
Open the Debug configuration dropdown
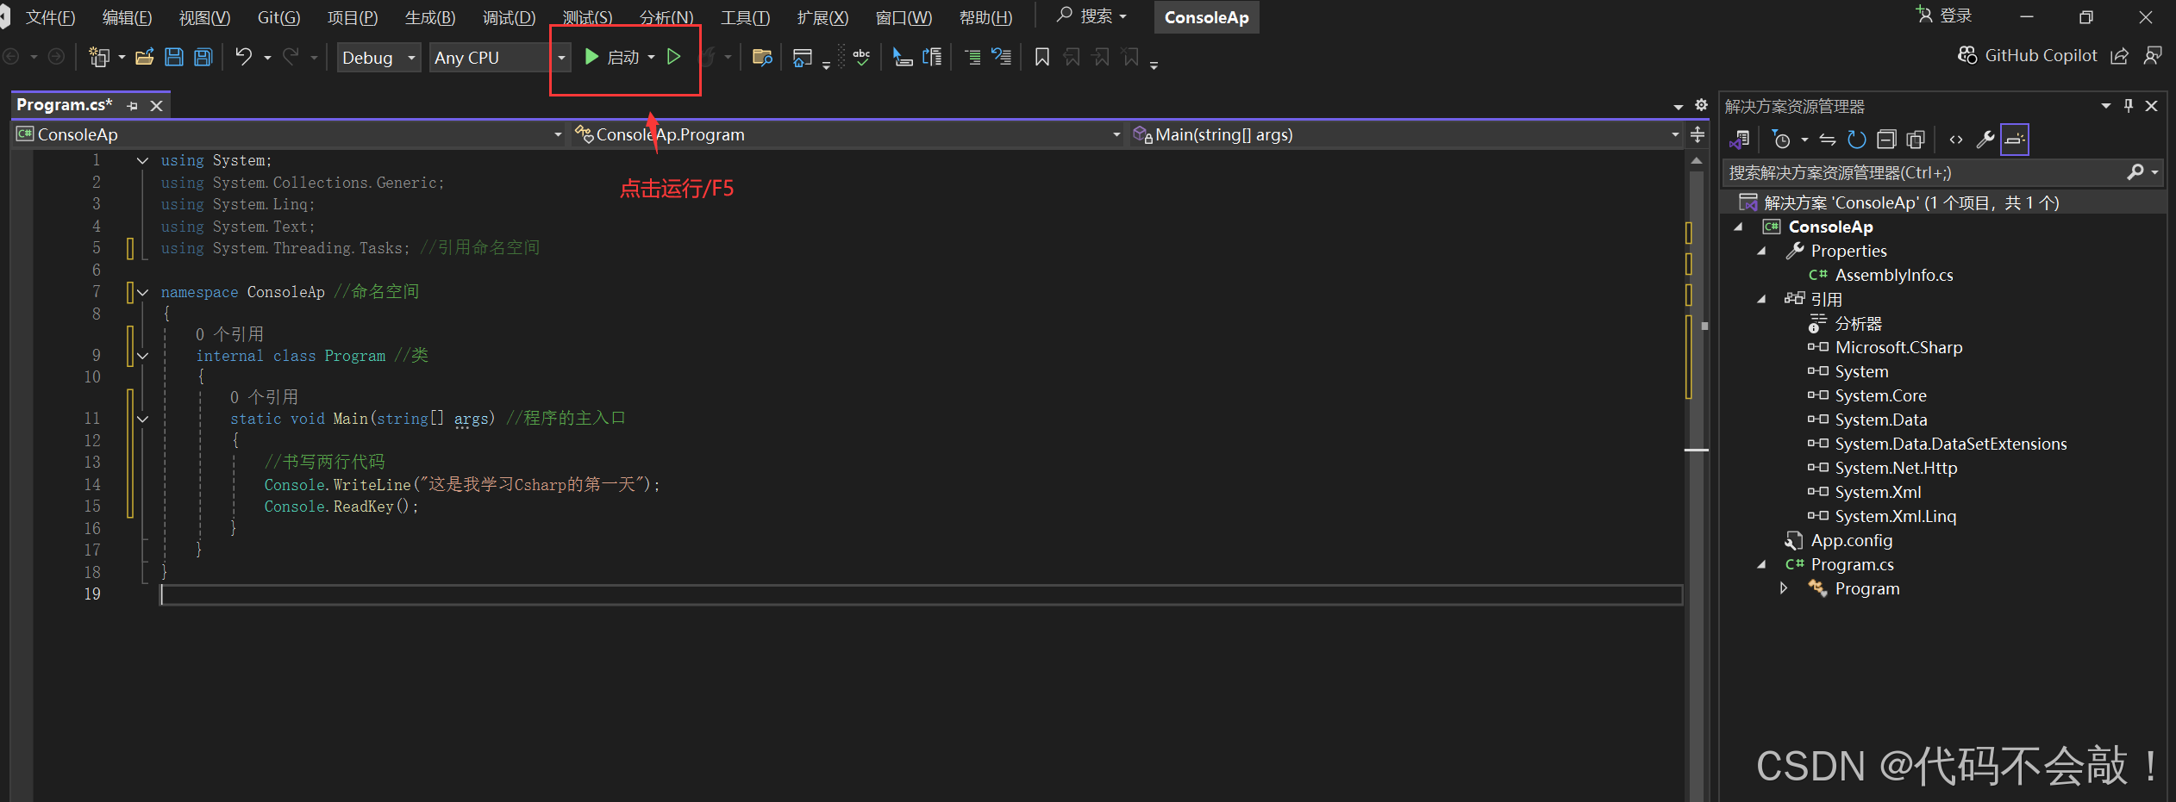[x=378, y=58]
